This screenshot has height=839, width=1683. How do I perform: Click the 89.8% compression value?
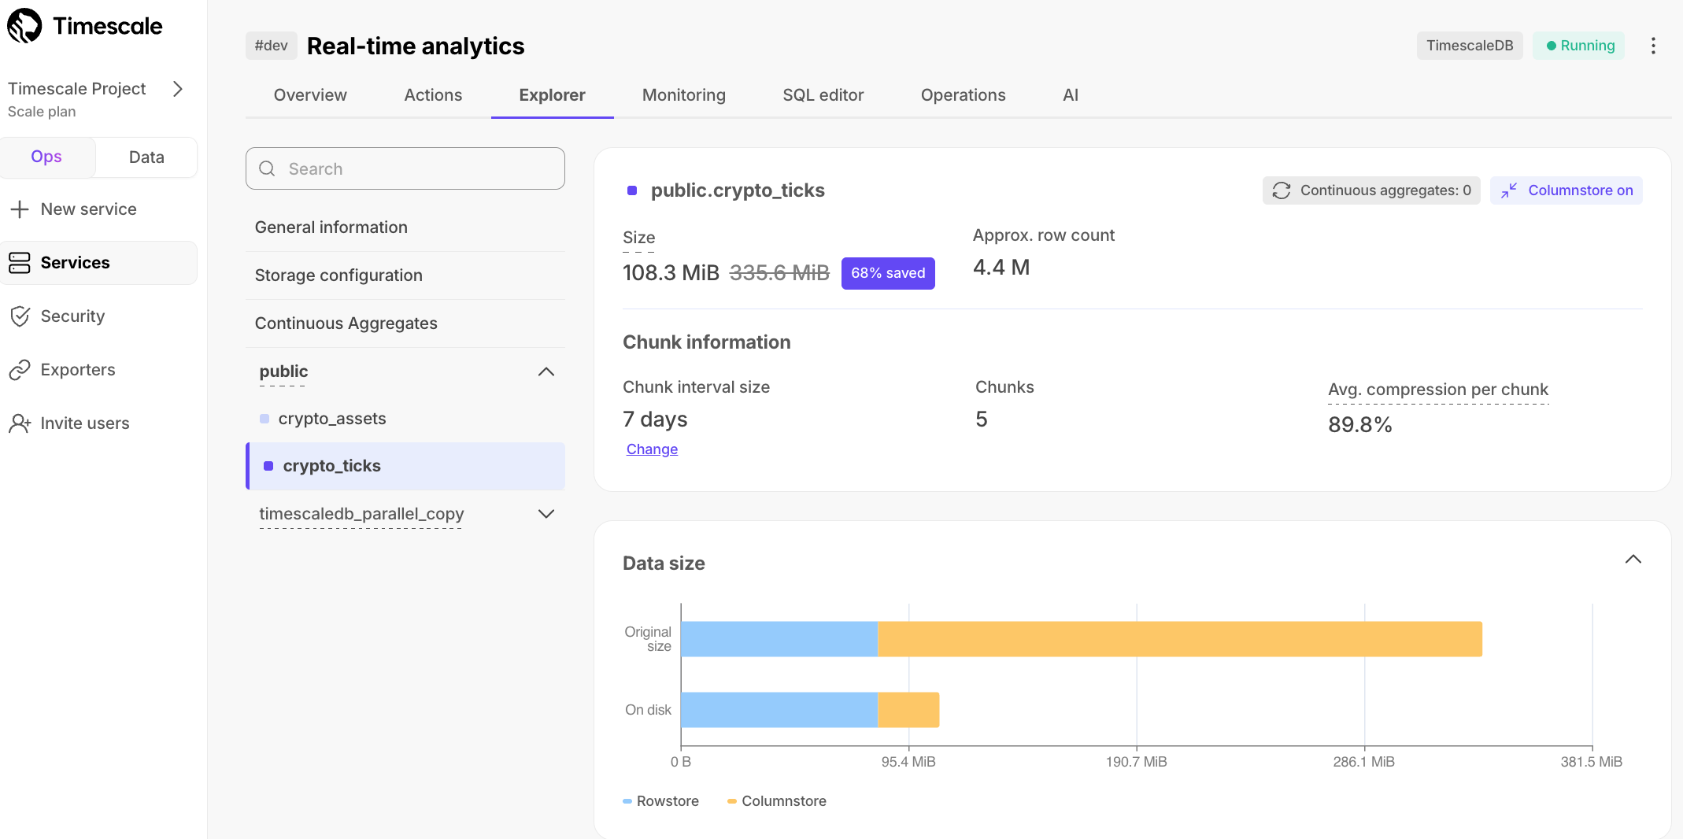pyautogui.click(x=1360, y=425)
